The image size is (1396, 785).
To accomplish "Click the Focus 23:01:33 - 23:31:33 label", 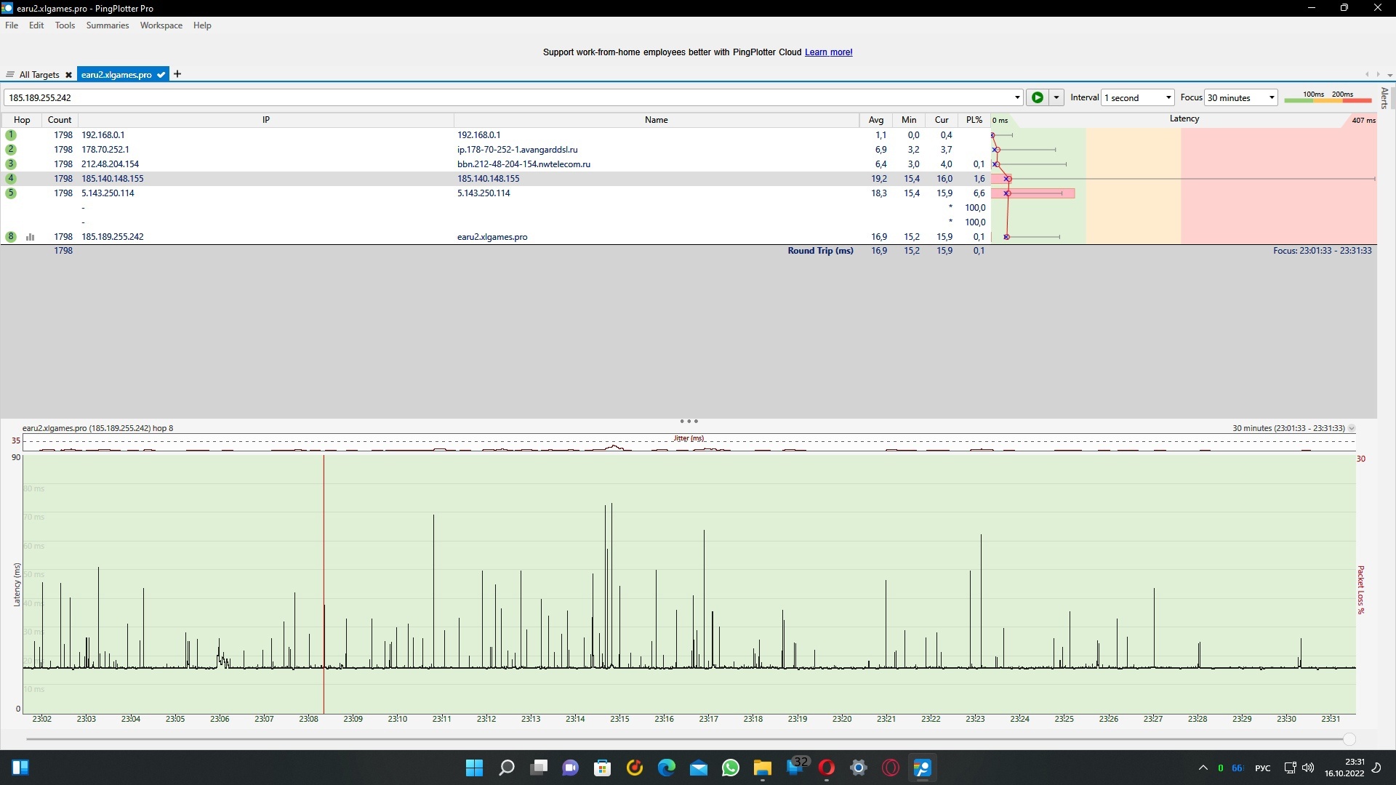I will (x=1322, y=251).
